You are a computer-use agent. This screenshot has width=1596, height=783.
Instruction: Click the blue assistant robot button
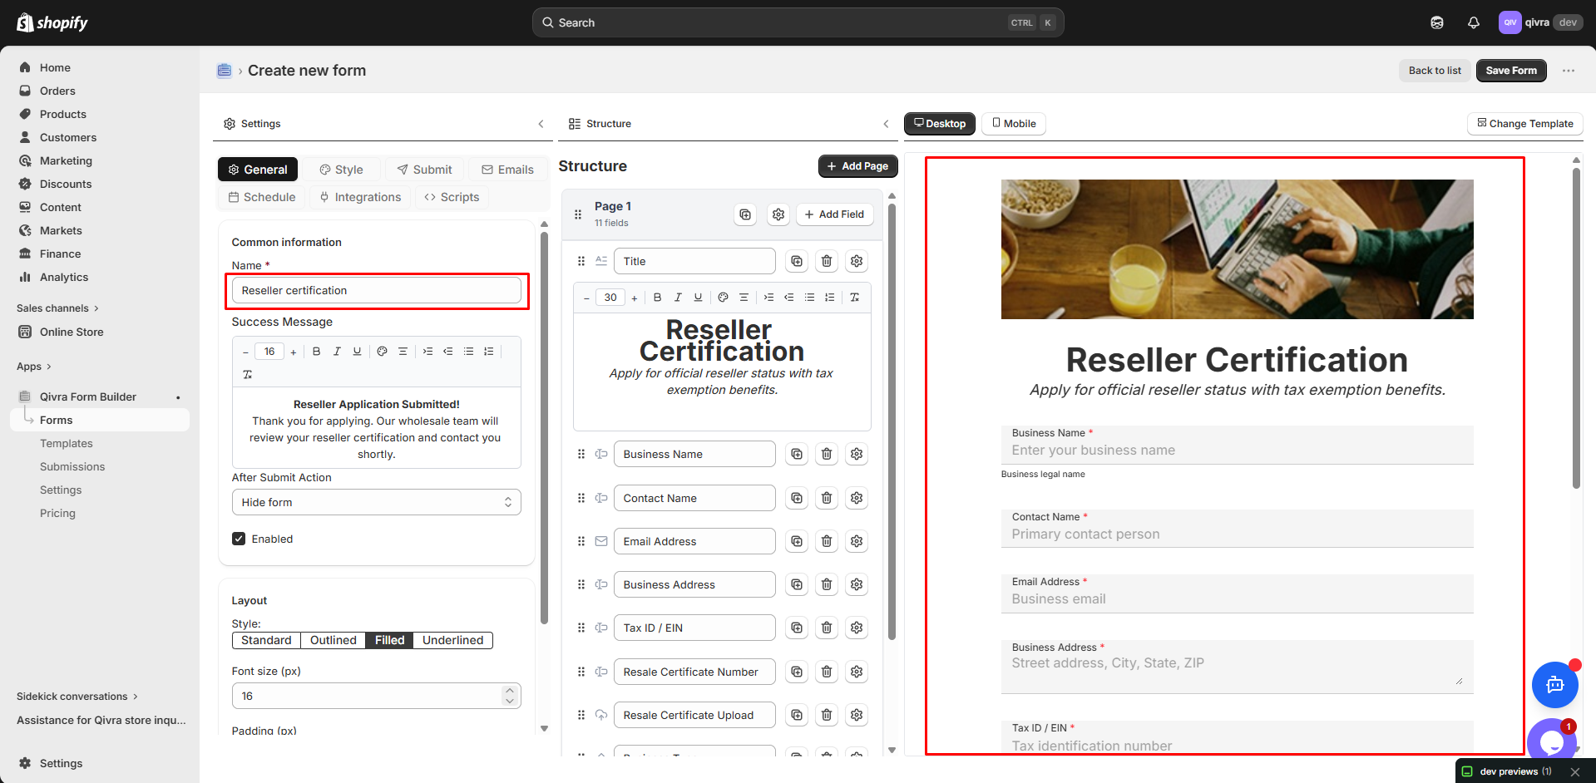pos(1555,685)
